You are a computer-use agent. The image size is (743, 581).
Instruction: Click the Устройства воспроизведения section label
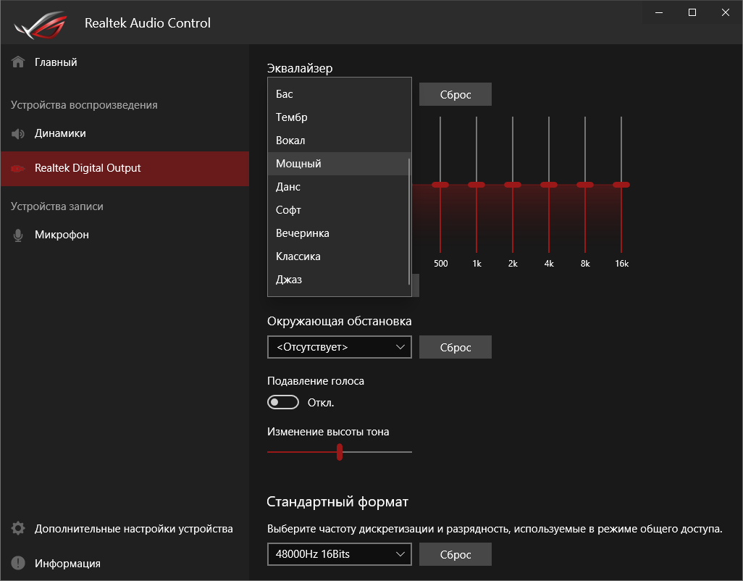(84, 105)
